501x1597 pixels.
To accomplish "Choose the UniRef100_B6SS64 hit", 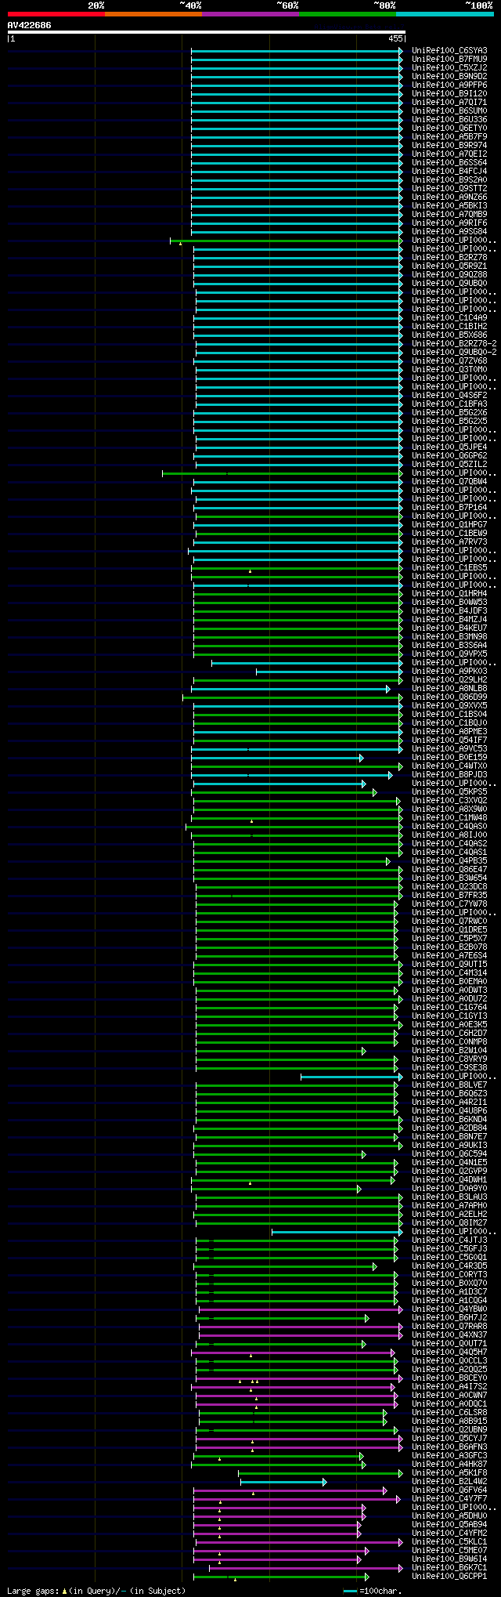I will click(449, 163).
